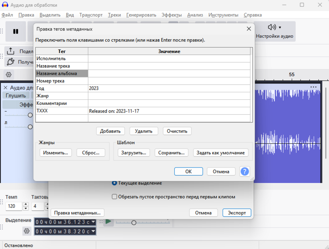
Task: Open the dropdown arrow next to Настройки аудио
Action: point(280,27)
